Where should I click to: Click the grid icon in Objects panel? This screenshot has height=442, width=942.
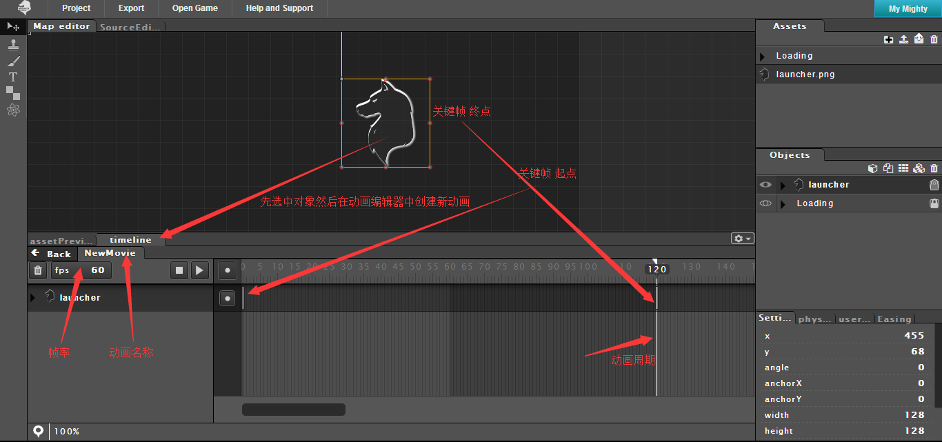click(x=903, y=168)
